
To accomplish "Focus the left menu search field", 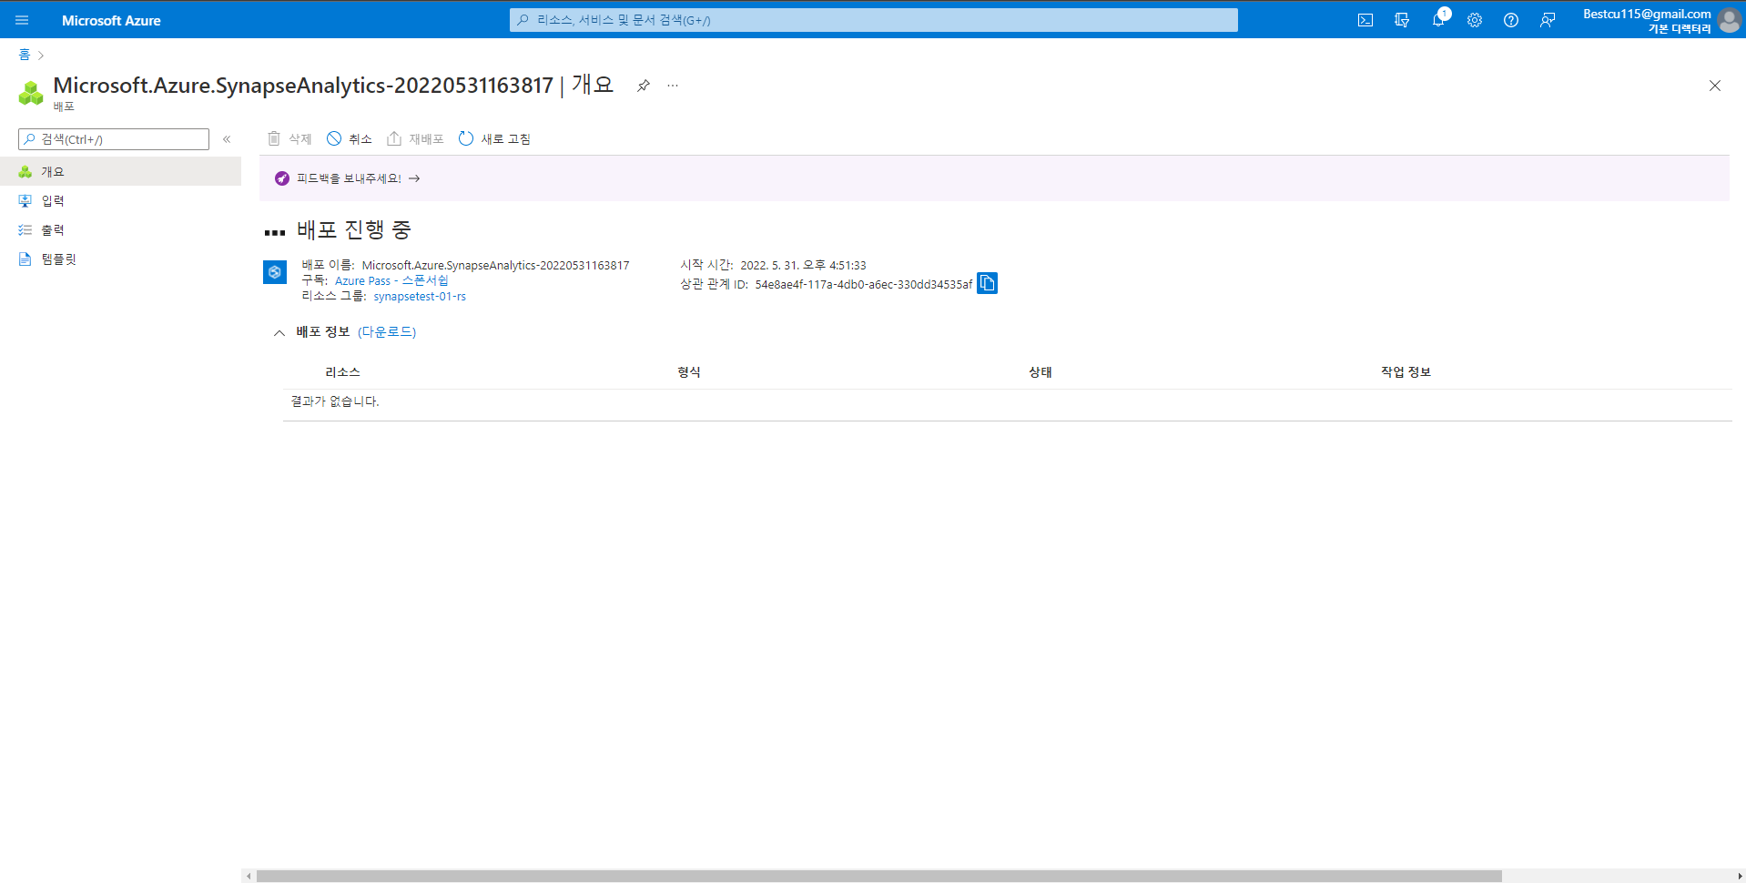I will tap(114, 139).
